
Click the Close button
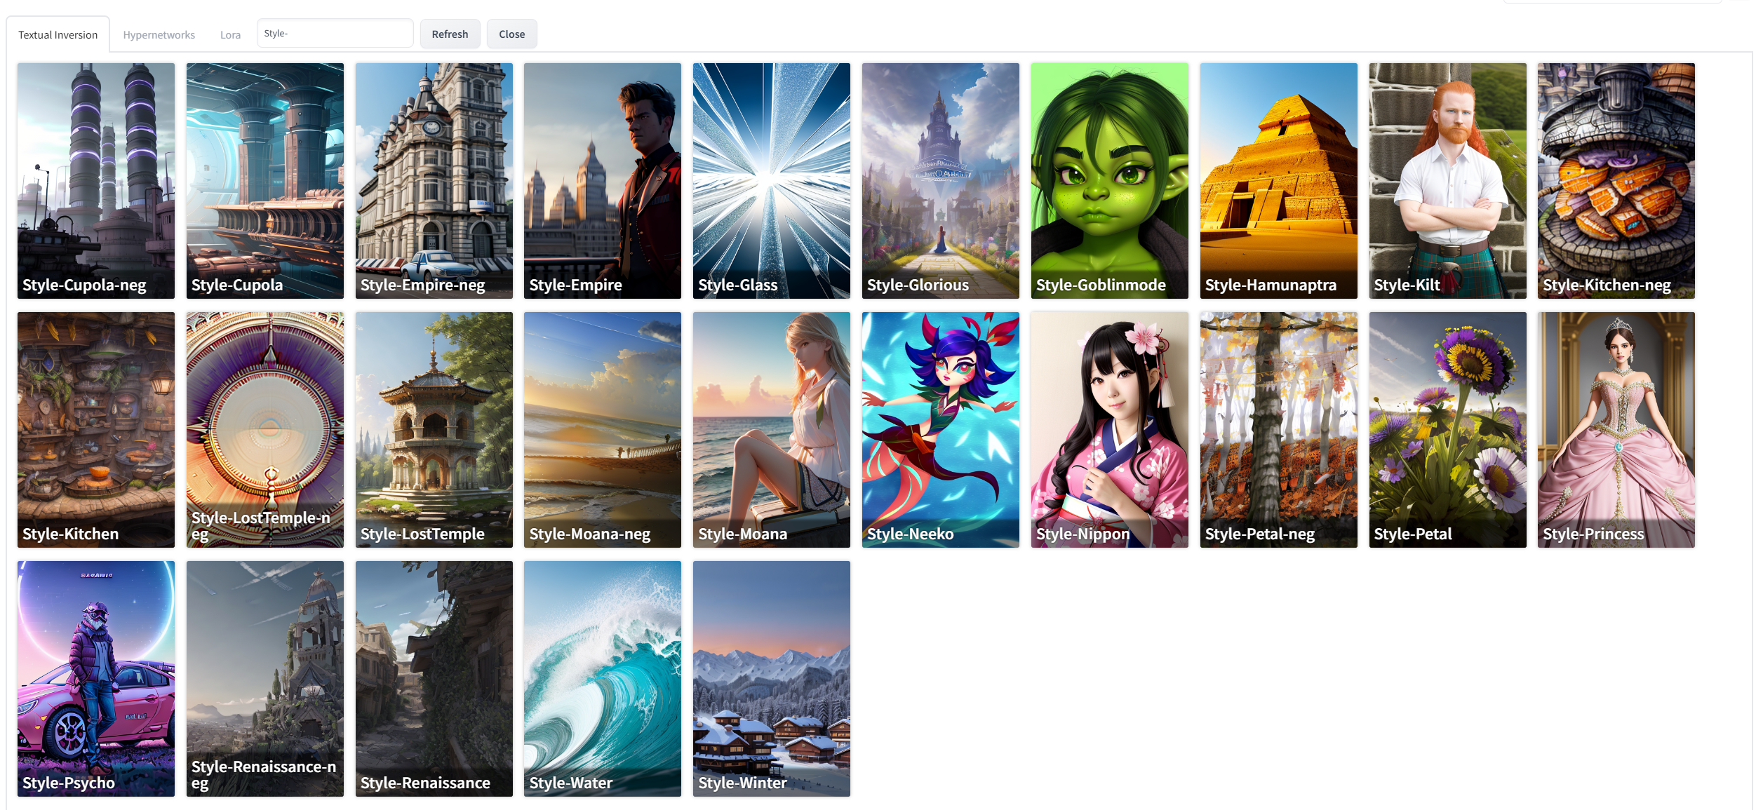[x=511, y=34]
